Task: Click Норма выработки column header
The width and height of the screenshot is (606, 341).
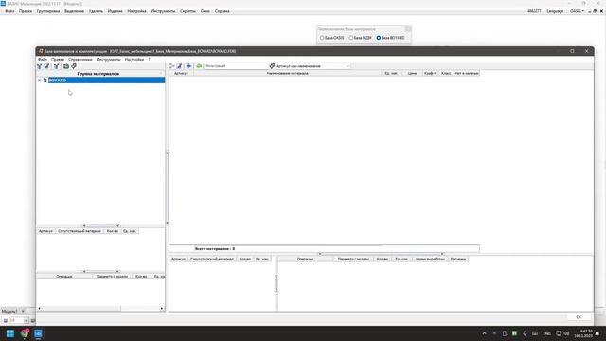Action: tap(430, 259)
